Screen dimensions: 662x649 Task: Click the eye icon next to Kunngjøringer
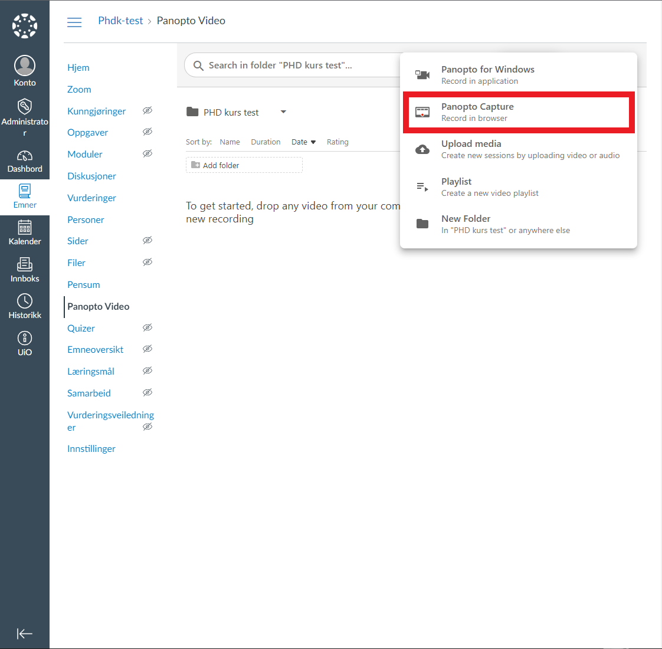coord(148,111)
